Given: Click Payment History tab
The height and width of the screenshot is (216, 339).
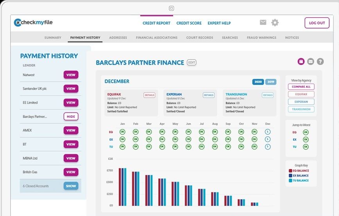Looking at the screenshot, I should click(x=85, y=38).
